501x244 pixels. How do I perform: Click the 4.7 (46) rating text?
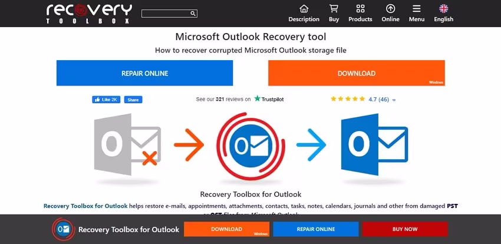coord(378,100)
